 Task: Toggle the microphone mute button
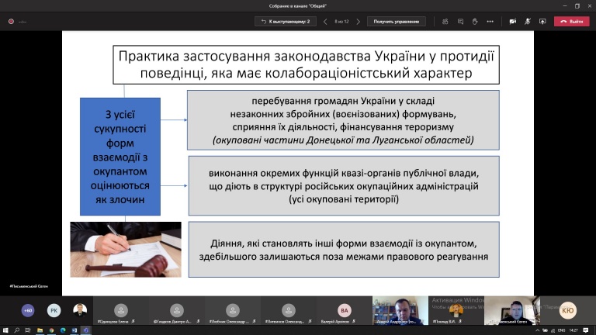point(528,22)
